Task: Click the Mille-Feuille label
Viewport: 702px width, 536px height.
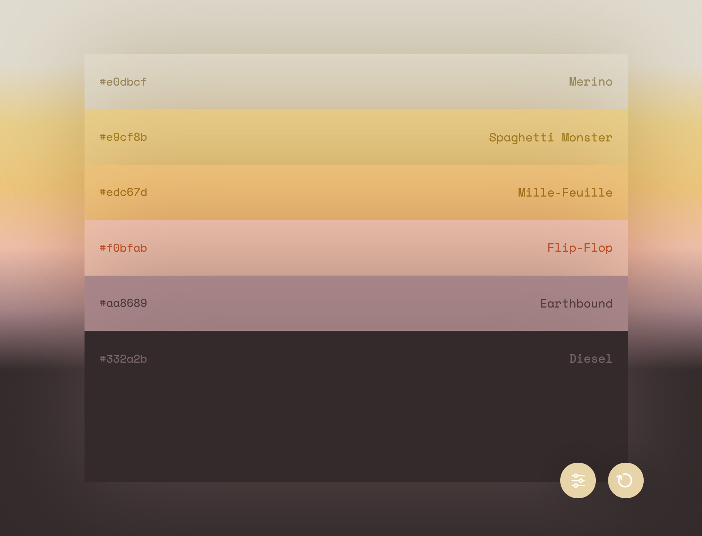Action: point(565,193)
